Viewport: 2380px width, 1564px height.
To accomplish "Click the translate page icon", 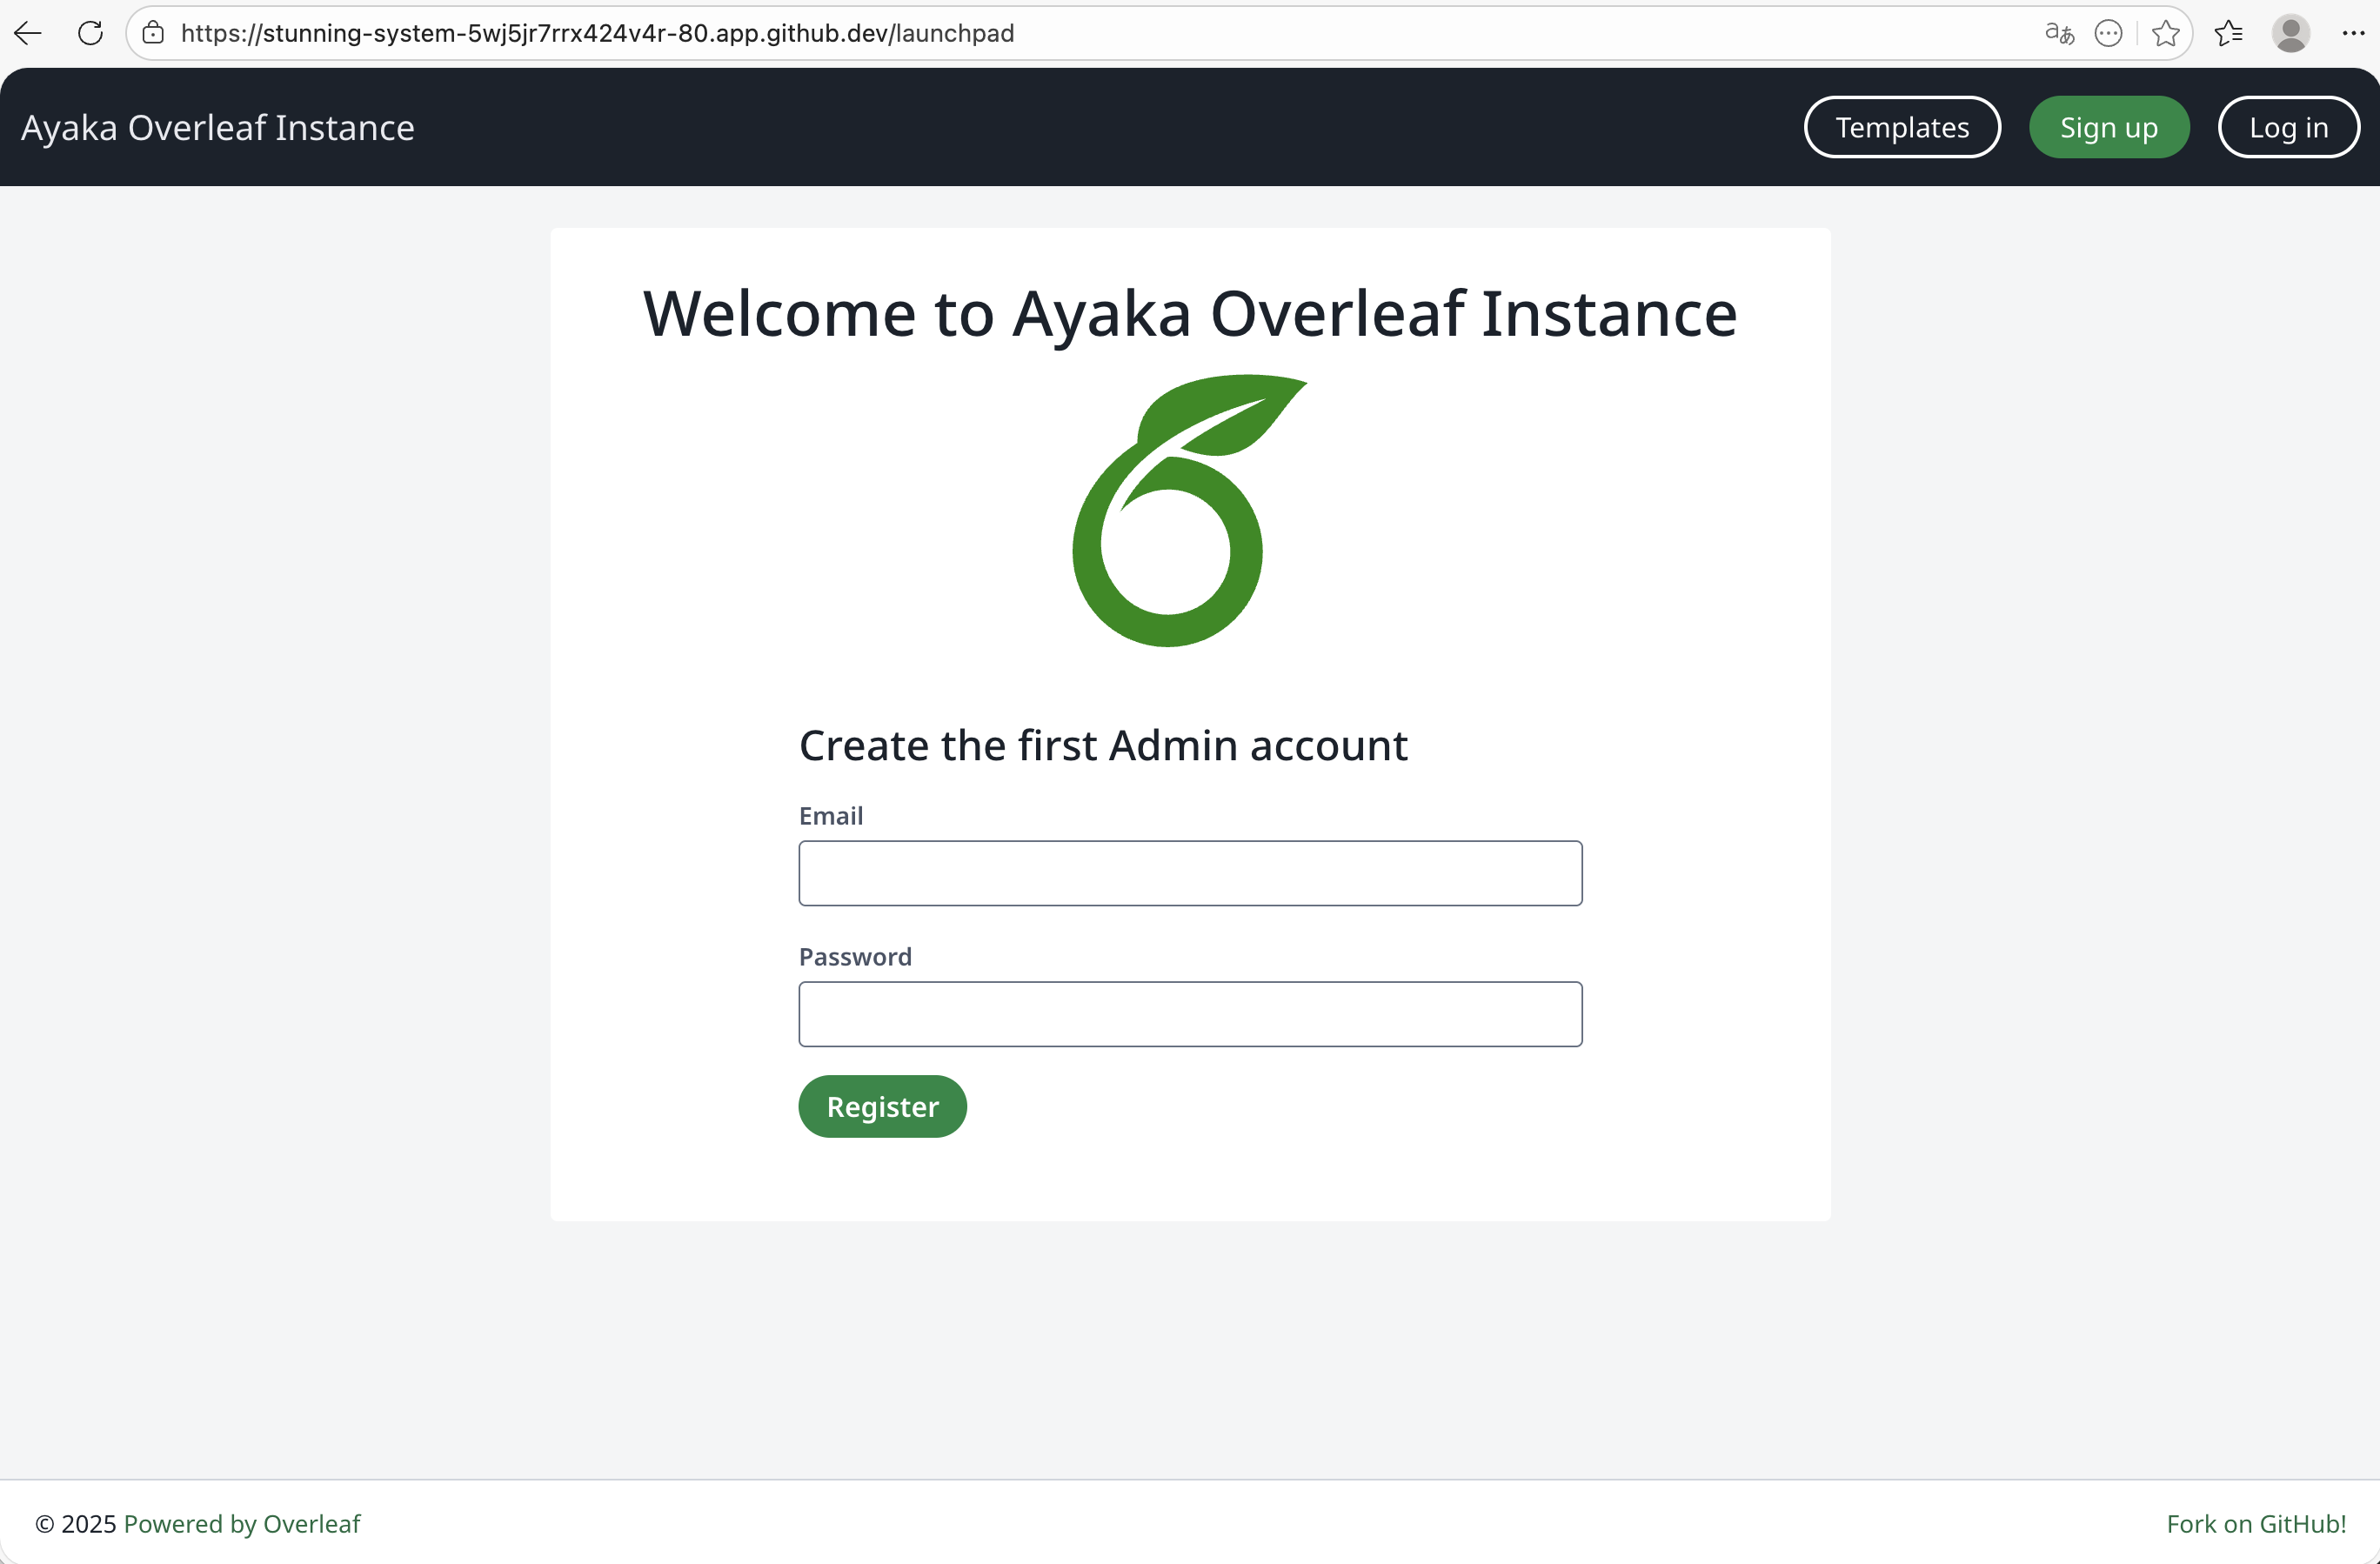I will 2059,33.
